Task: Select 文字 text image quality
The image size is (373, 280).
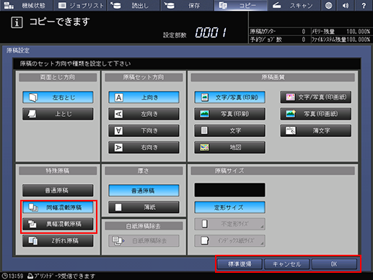Action: click(230, 131)
